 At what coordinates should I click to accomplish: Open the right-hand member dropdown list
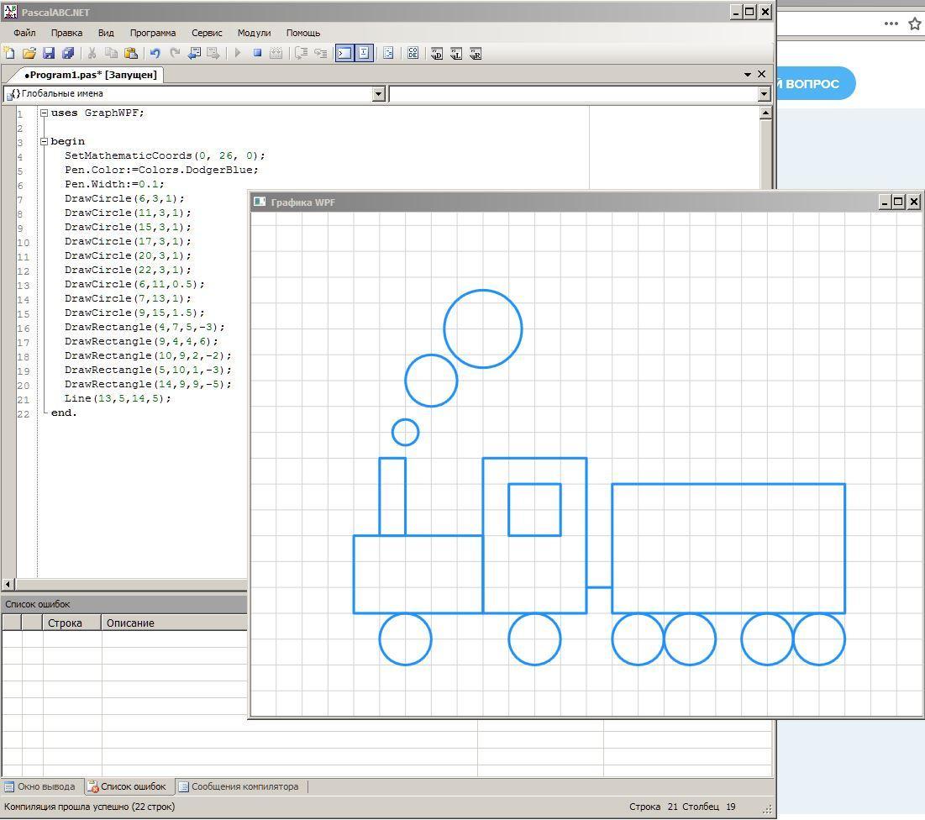(764, 94)
